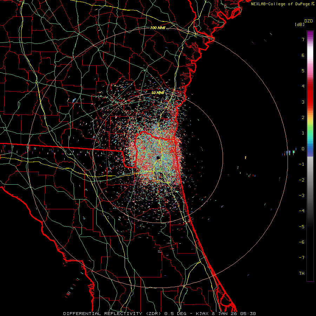Click the 2 value on the color scale

[303, 118]
